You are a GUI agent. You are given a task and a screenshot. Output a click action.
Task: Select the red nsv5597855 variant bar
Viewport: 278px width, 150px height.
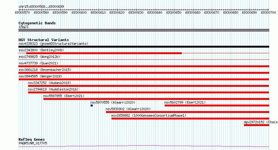tap(156, 99)
